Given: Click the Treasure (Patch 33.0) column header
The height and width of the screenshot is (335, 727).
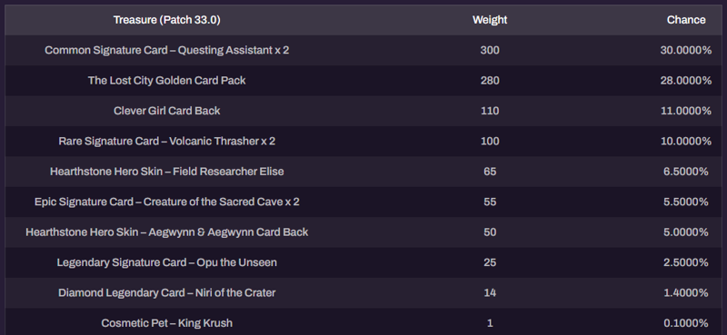Looking at the screenshot, I should click(x=167, y=20).
